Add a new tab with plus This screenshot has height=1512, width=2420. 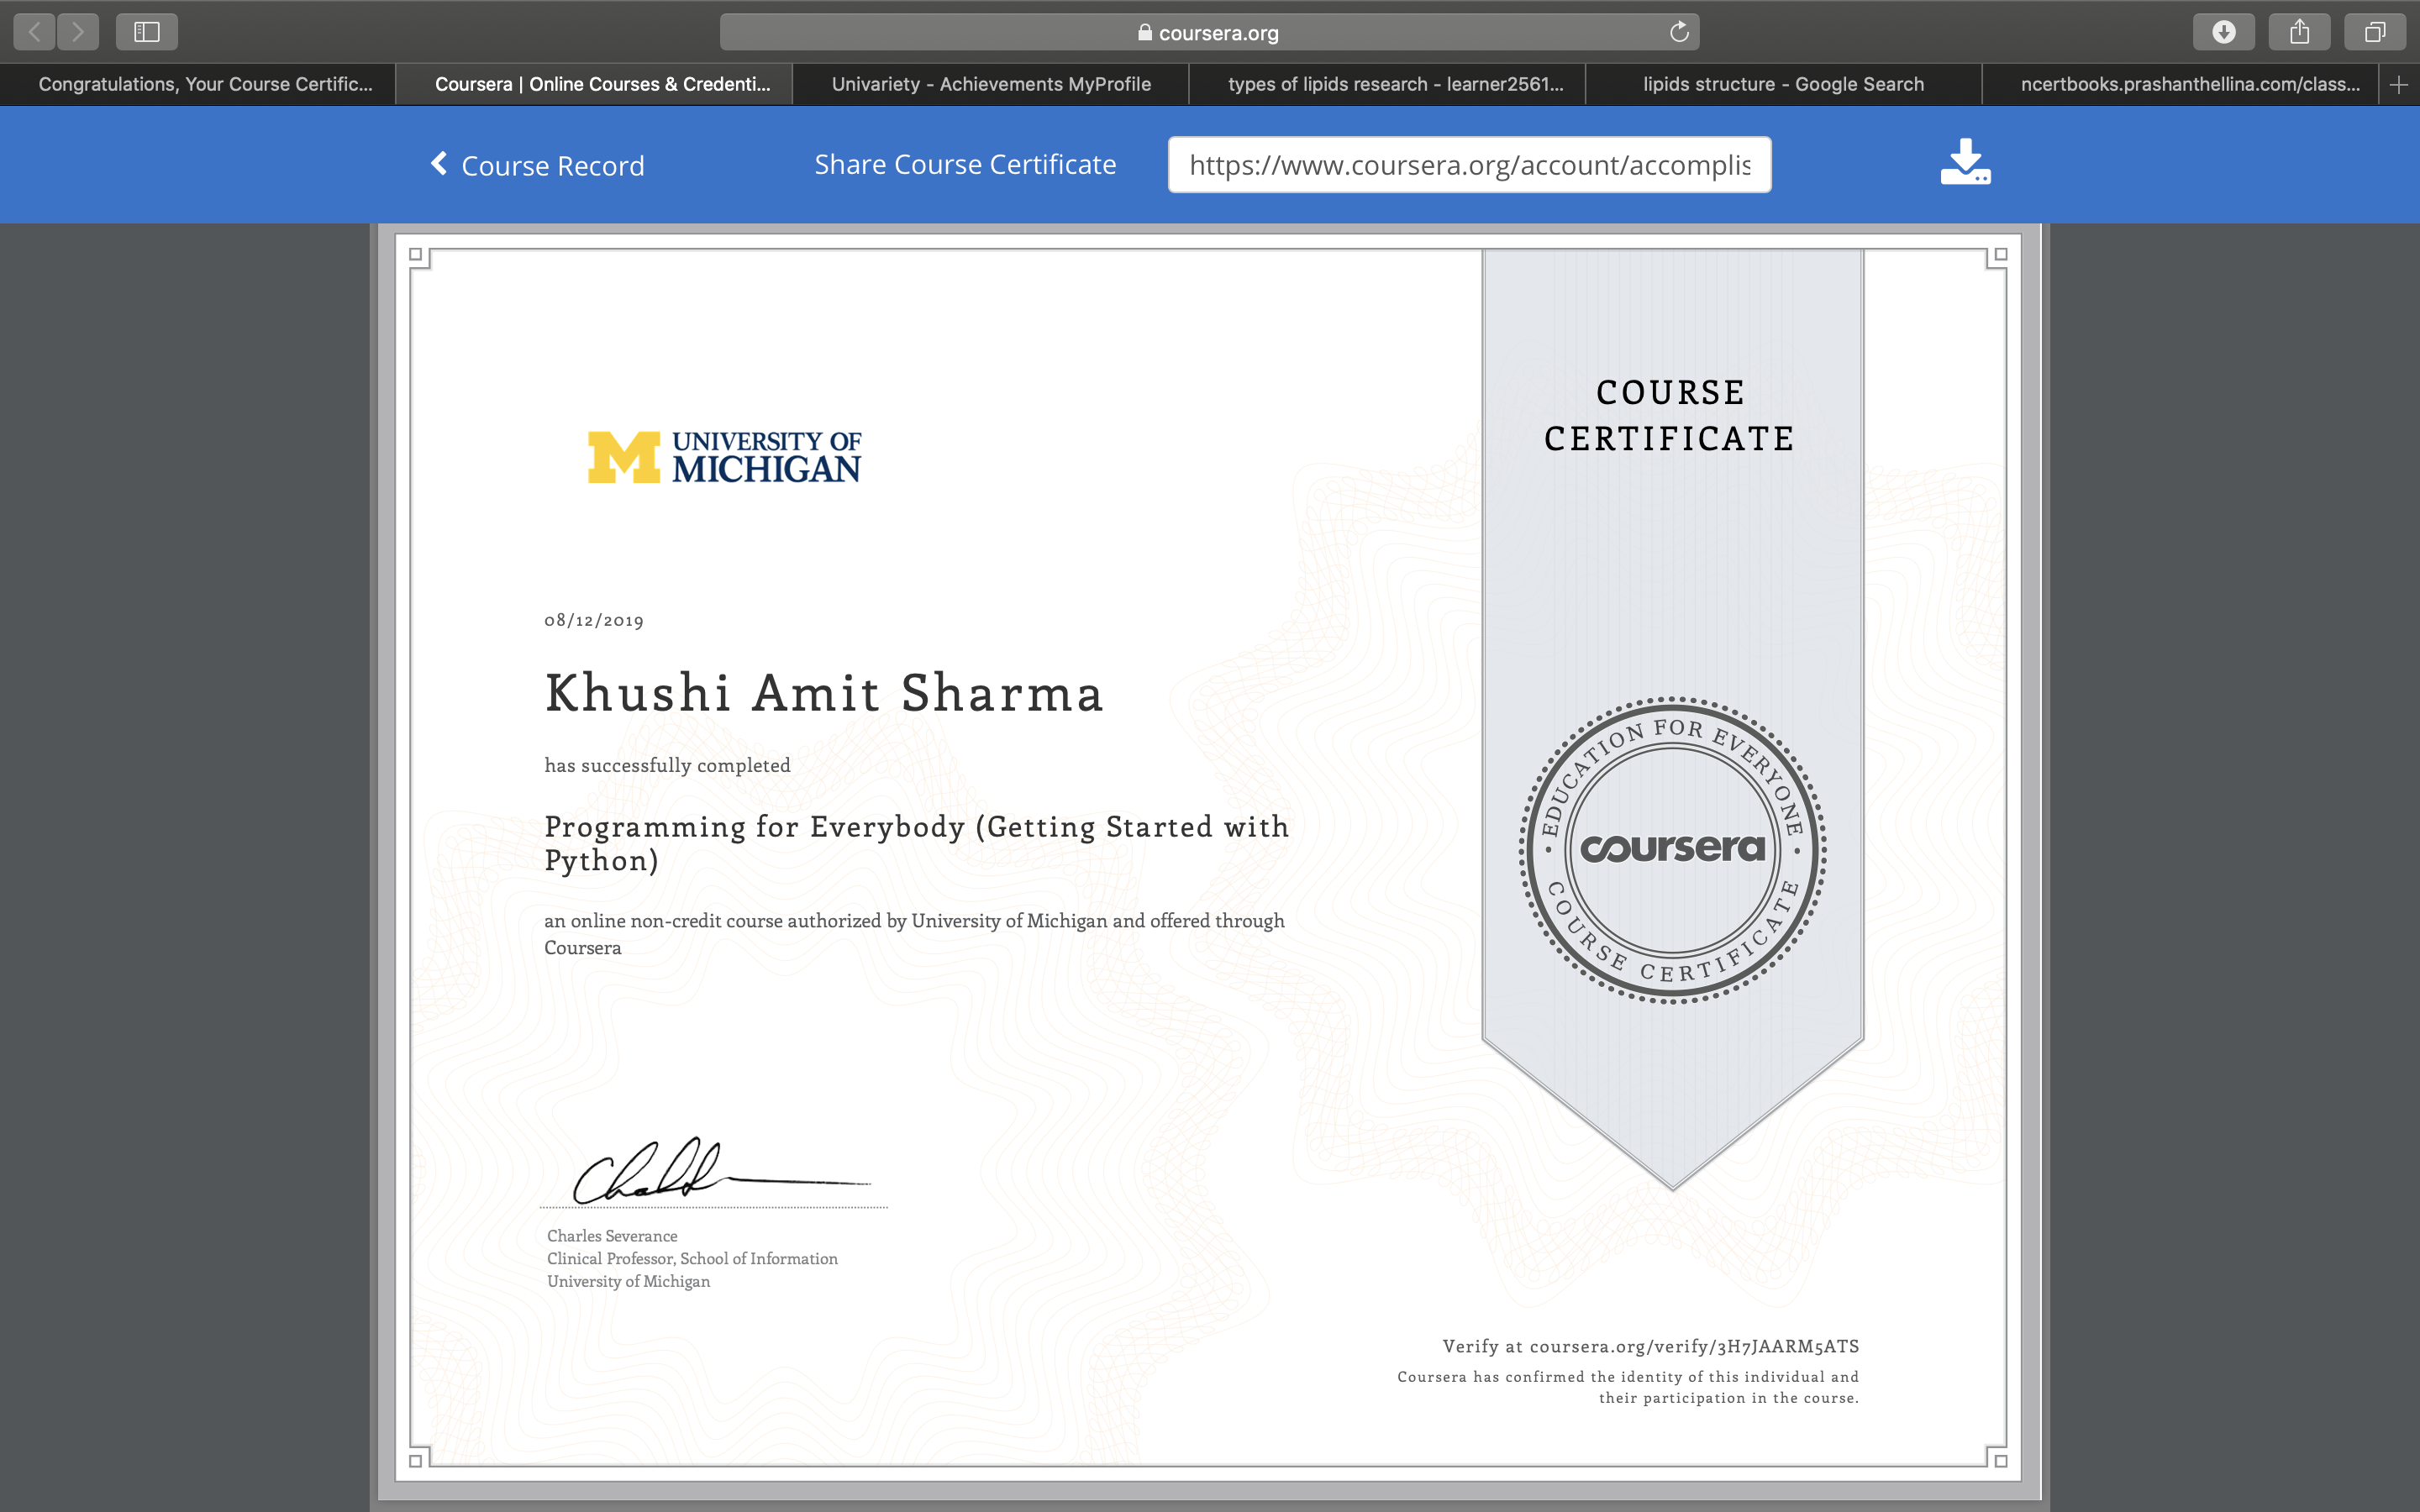coord(2398,85)
